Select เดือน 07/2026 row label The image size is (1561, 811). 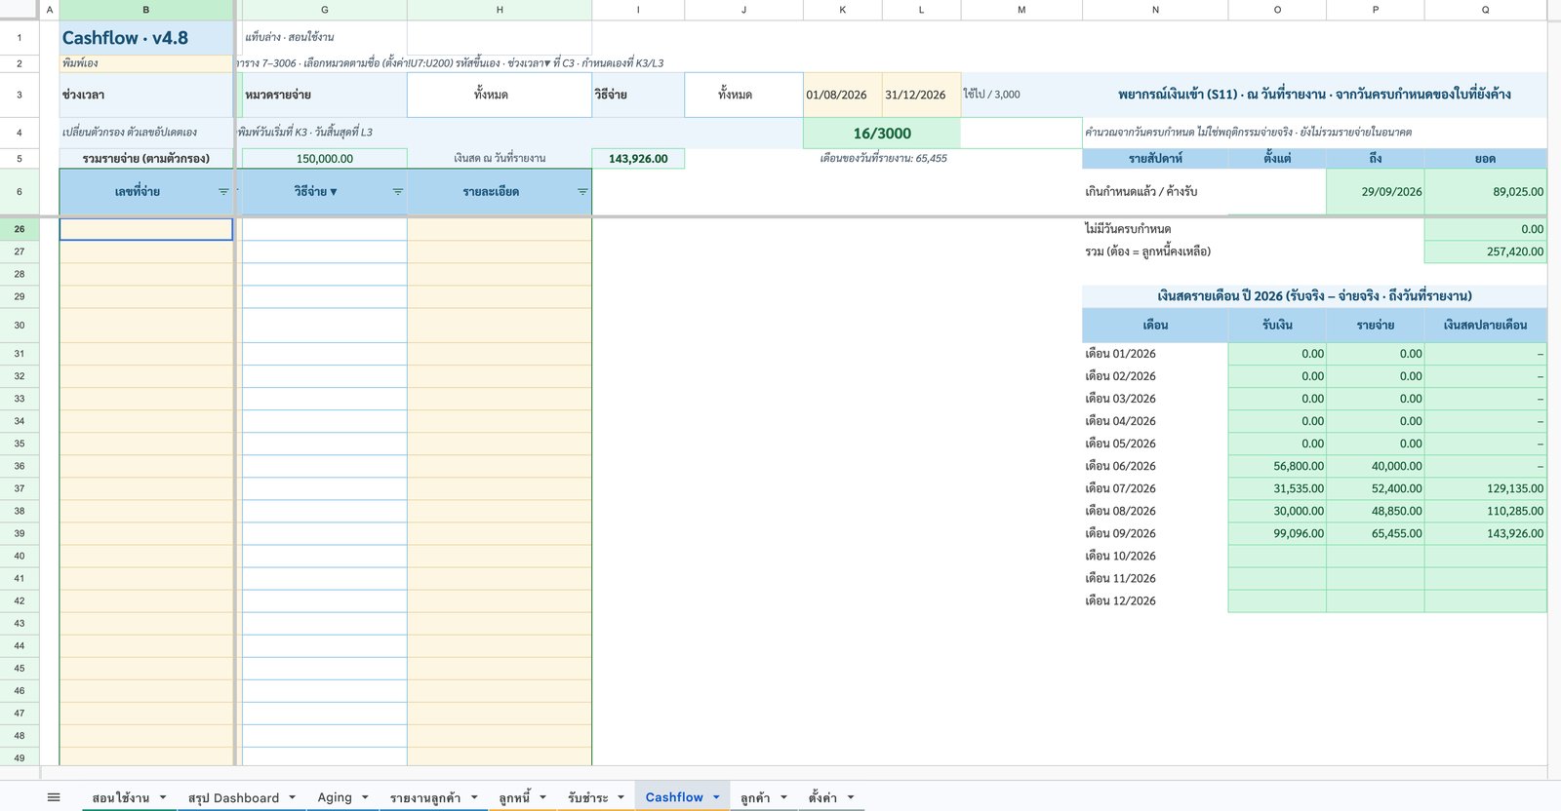coord(1155,488)
